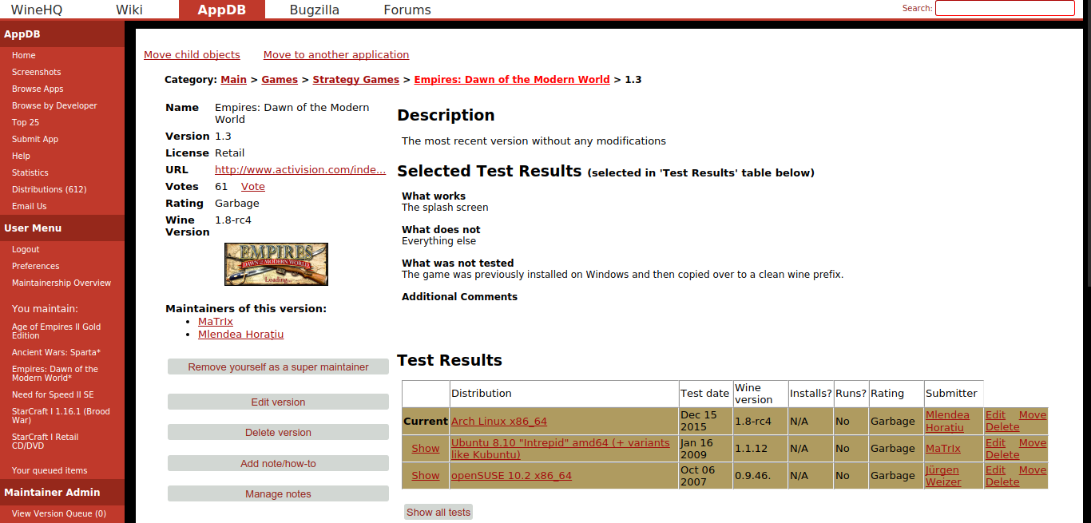Screen dimensions: 1091x523
Task: Edit the Arch Linux test result
Action: (995, 414)
